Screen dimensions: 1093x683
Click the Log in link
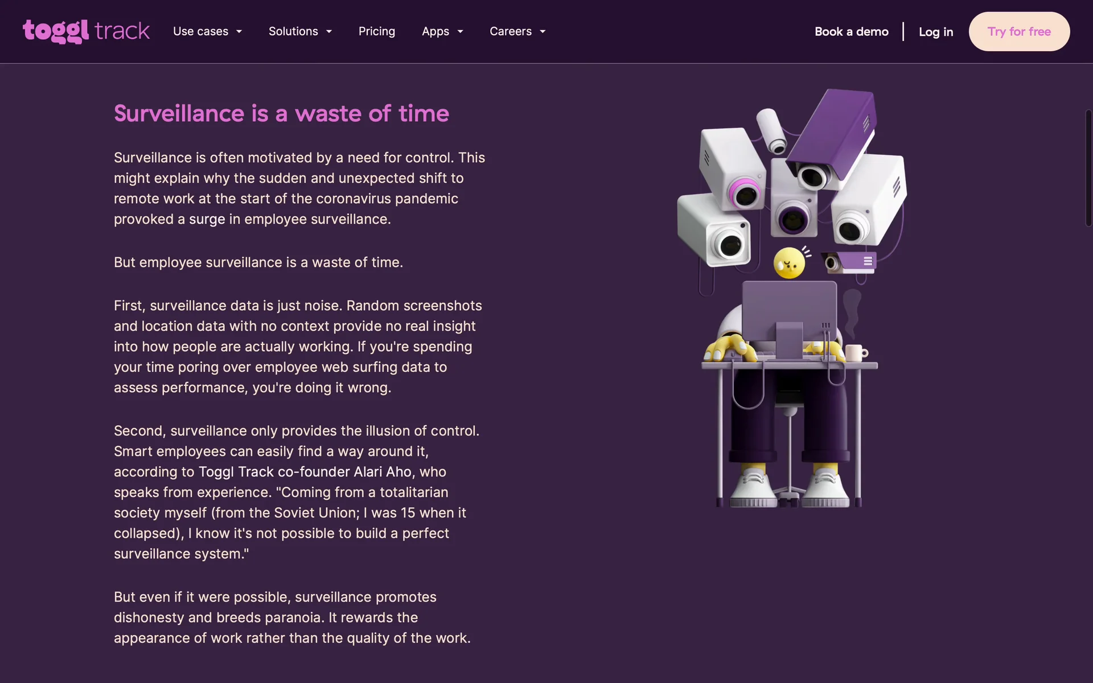935,32
